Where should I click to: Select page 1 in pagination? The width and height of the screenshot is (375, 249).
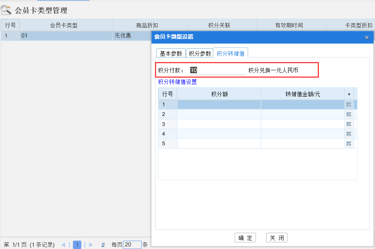77,245
